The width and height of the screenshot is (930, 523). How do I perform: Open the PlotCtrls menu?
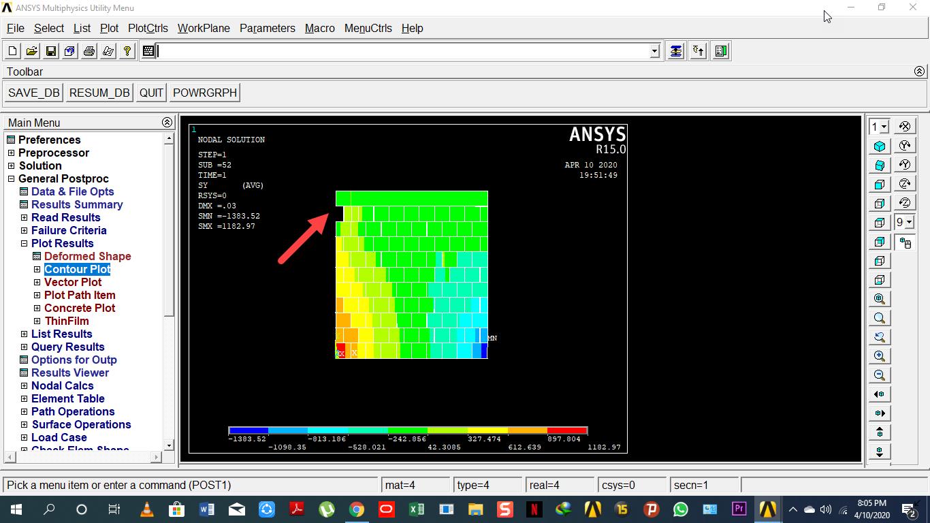[148, 28]
